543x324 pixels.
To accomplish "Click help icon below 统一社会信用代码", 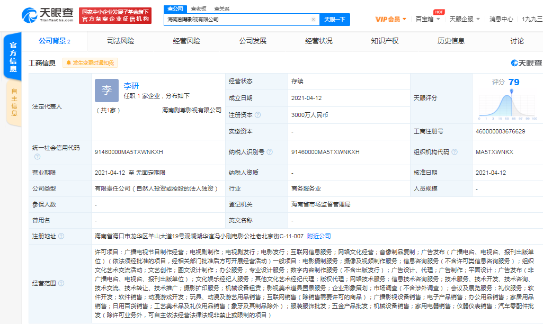I will (38, 157).
